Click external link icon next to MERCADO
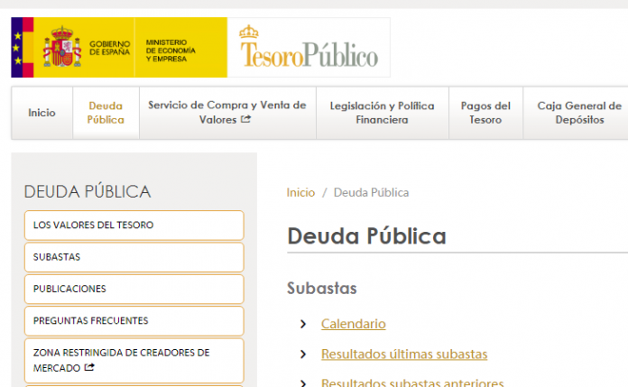Screen dimensions: 628x387 [x=89, y=368]
